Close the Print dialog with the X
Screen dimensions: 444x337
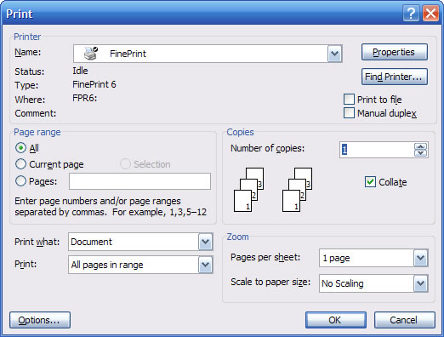[430, 13]
